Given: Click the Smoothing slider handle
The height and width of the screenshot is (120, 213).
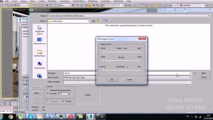Looking at the screenshot, I should click(104, 70).
